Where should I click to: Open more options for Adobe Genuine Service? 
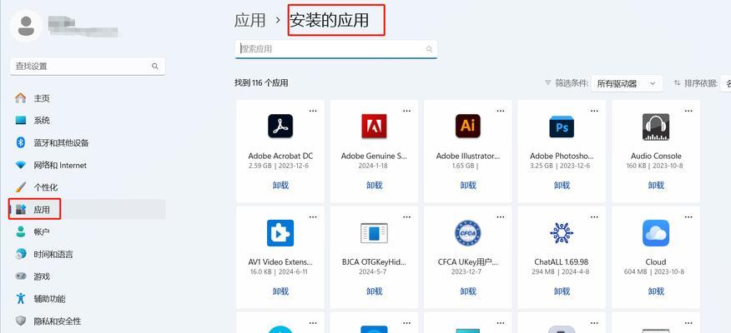[x=406, y=111]
